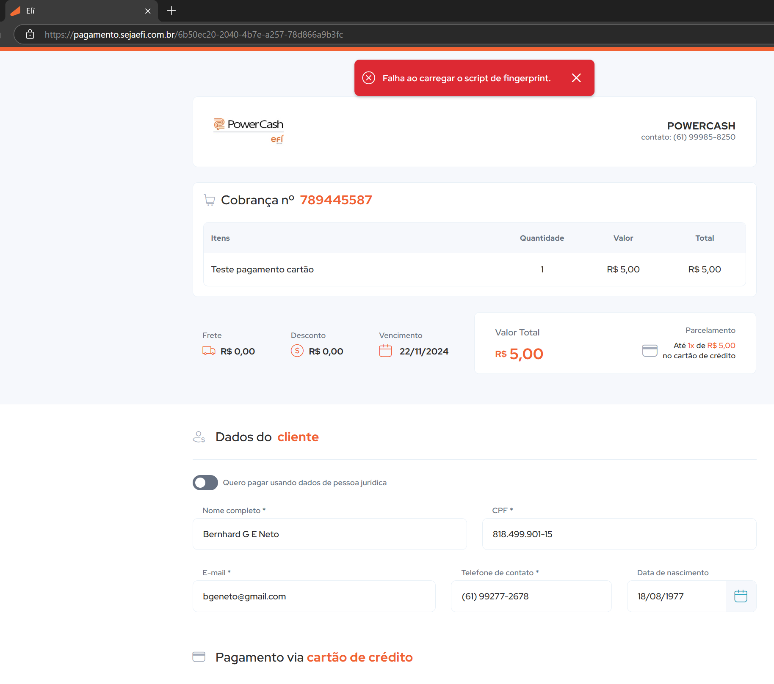The width and height of the screenshot is (774, 684).
Task: Dismiss the fingerprint error notification
Action: [x=576, y=78]
